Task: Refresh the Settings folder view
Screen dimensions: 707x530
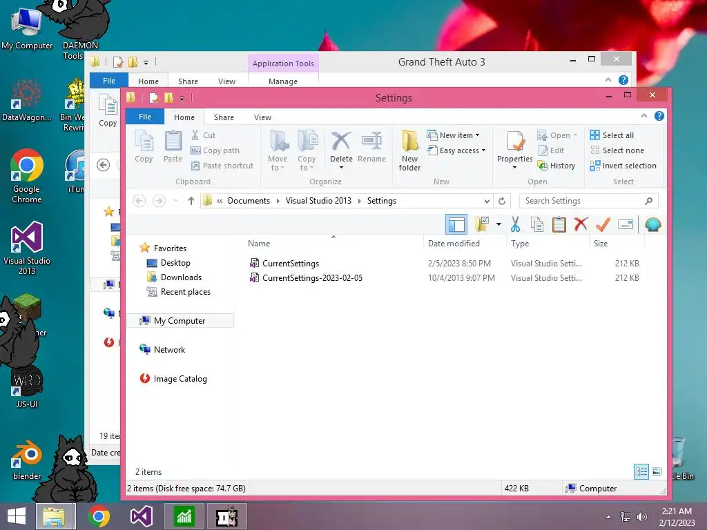Action: tap(502, 201)
